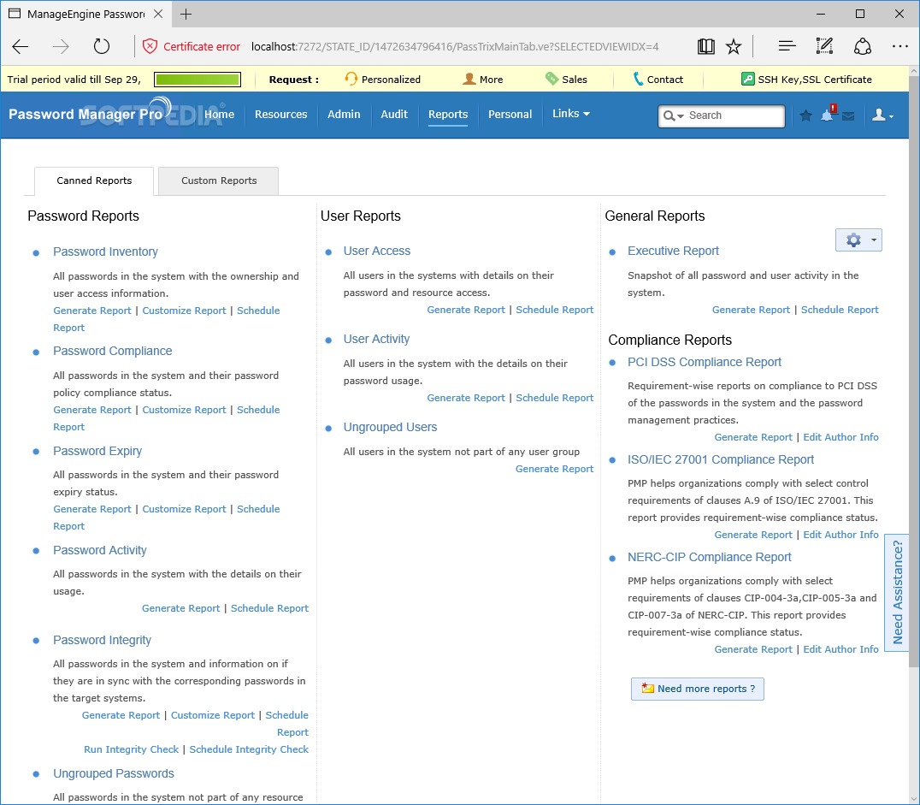Switch to the Custom Reports tab
The height and width of the screenshot is (805, 920).
(x=218, y=181)
